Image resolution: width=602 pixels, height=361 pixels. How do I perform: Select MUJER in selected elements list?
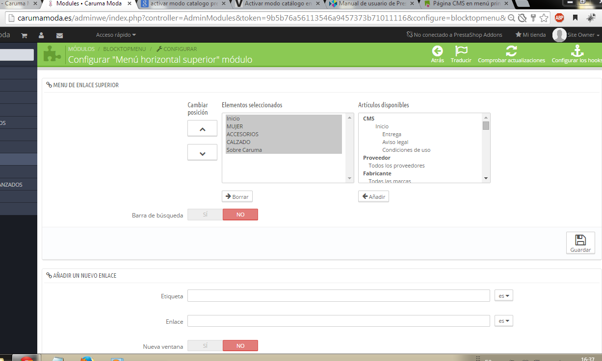[x=284, y=126]
